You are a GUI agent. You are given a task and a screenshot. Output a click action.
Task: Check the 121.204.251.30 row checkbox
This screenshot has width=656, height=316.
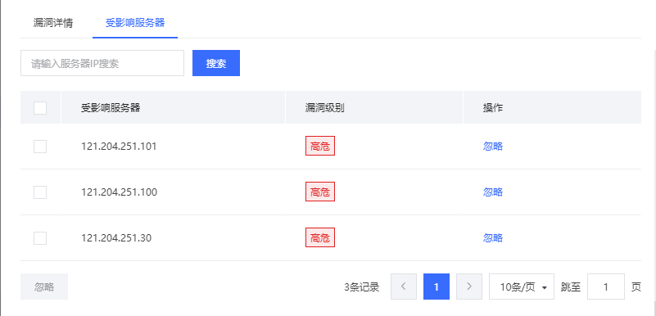pyautogui.click(x=40, y=238)
